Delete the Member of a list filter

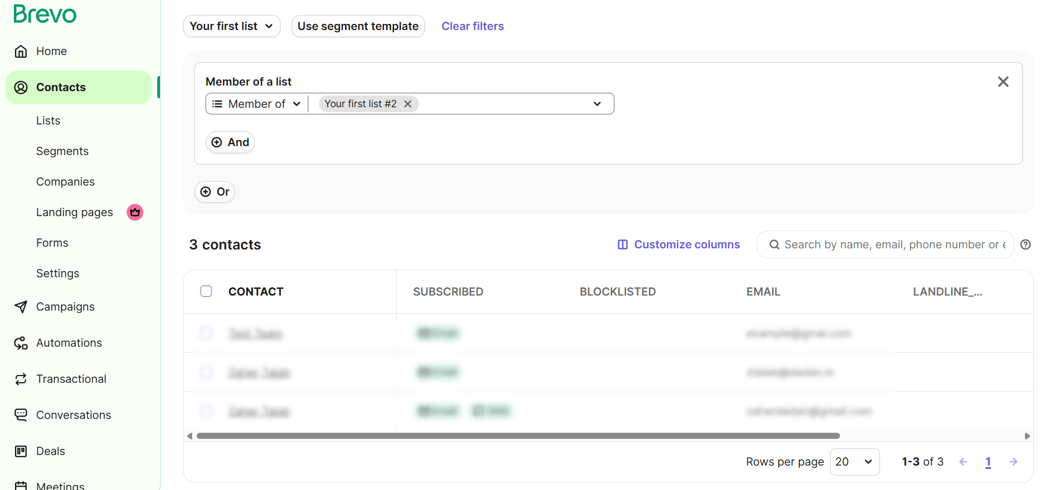(1003, 82)
